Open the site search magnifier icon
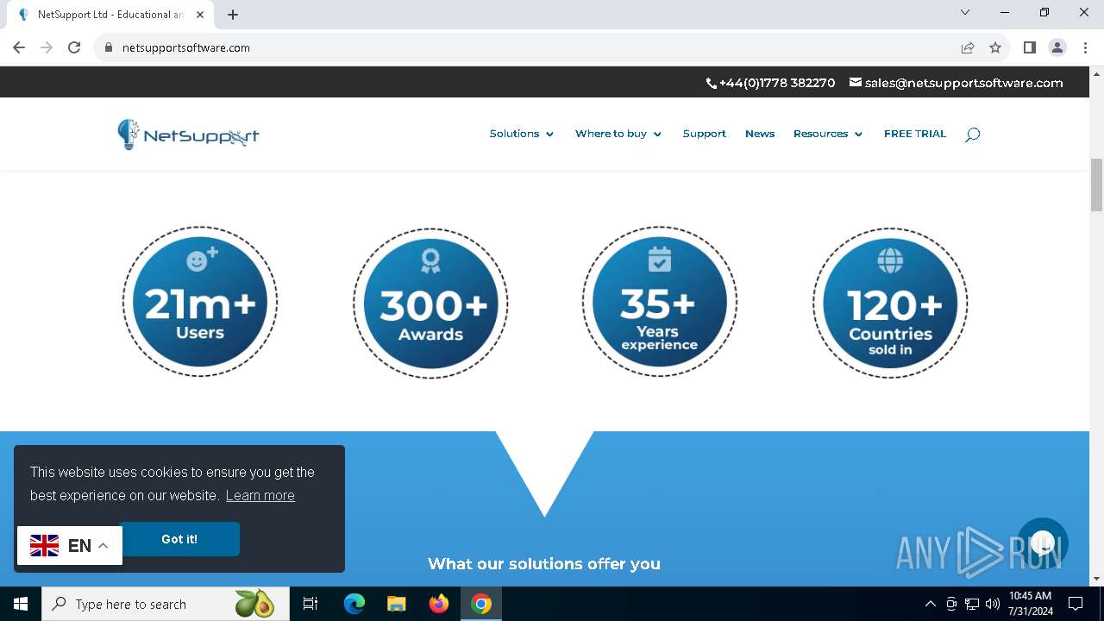The width and height of the screenshot is (1104, 621). pyautogui.click(x=972, y=135)
